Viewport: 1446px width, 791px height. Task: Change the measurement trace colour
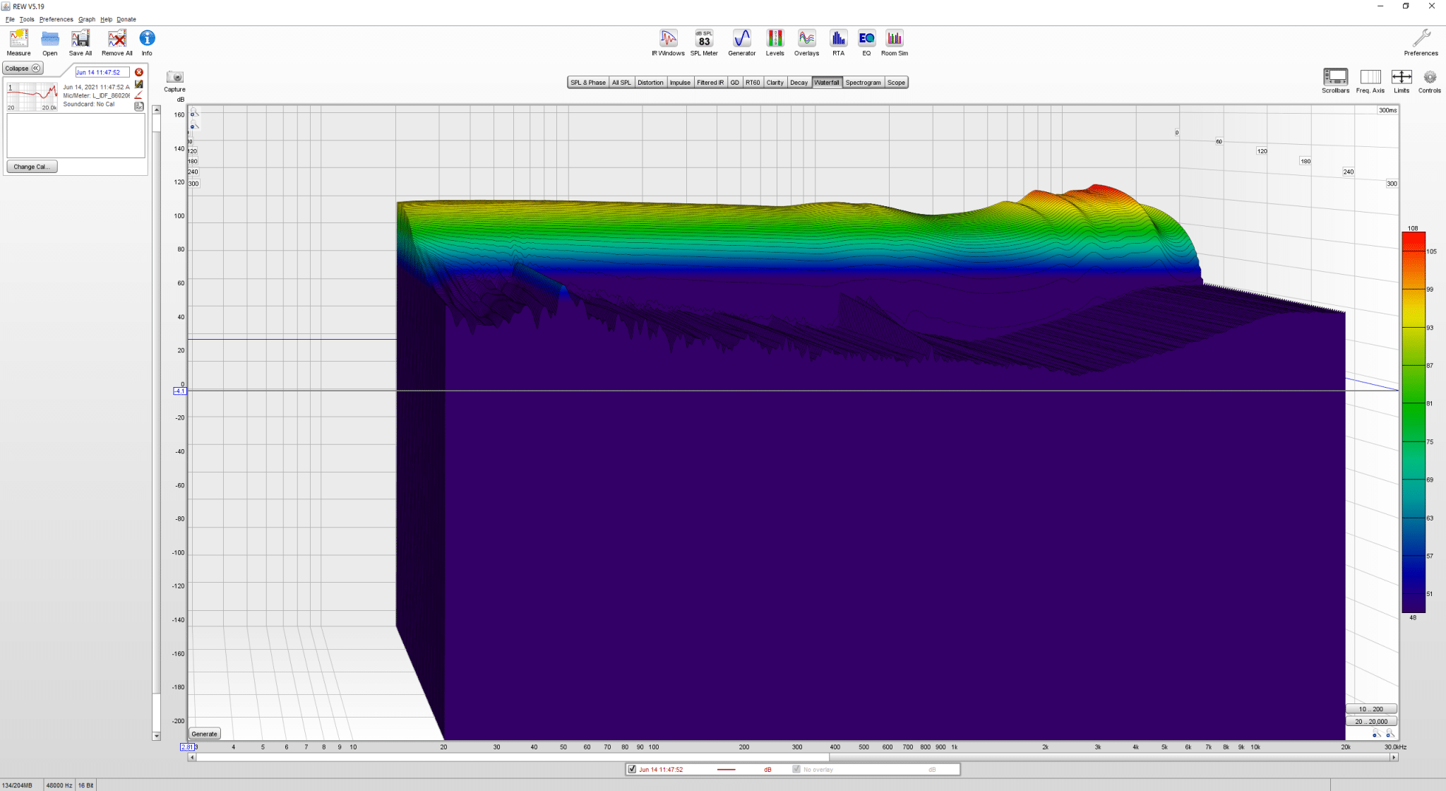click(139, 95)
